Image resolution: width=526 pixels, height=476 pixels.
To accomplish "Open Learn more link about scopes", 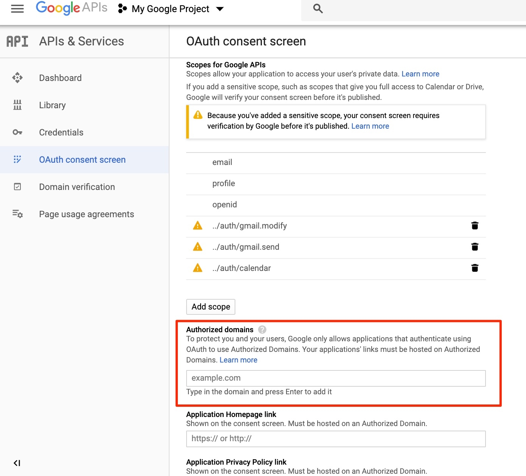I will (x=420, y=74).
